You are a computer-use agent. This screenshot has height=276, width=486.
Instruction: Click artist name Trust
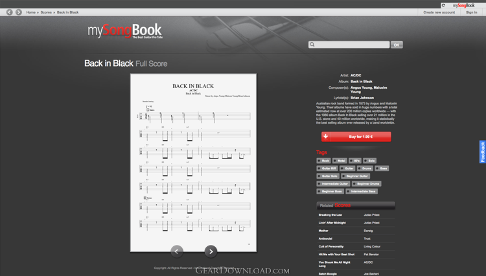367,238
